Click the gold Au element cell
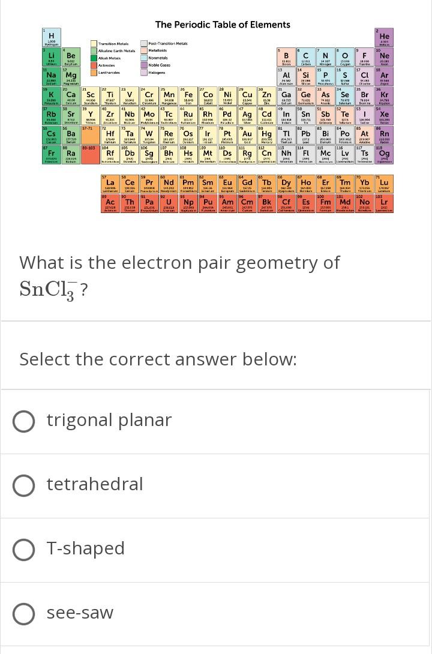The height and width of the screenshot is (654, 432). click(x=247, y=135)
